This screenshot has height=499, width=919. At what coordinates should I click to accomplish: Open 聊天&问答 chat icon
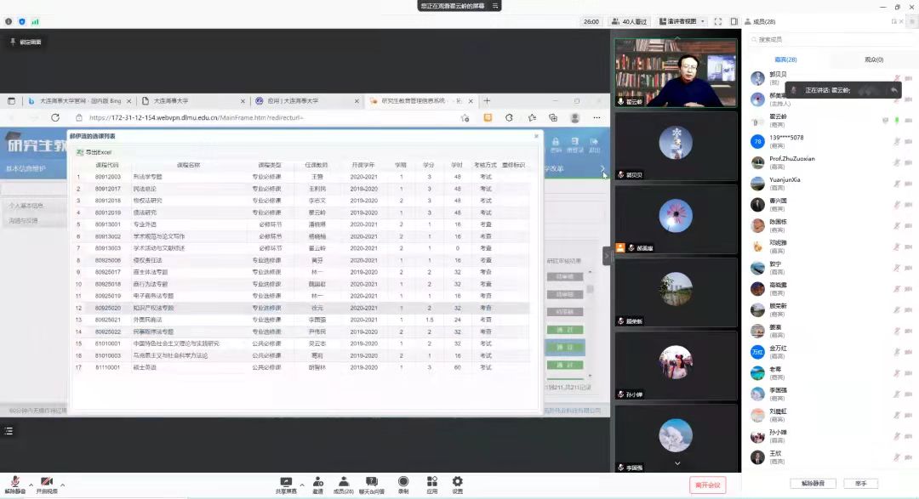(x=371, y=482)
